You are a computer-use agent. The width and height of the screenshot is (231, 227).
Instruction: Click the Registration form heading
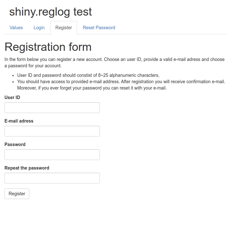[48, 47]
